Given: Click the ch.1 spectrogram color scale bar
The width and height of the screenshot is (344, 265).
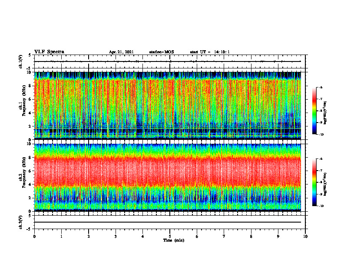Looking at the screenshot, I should tap(314, 111).
